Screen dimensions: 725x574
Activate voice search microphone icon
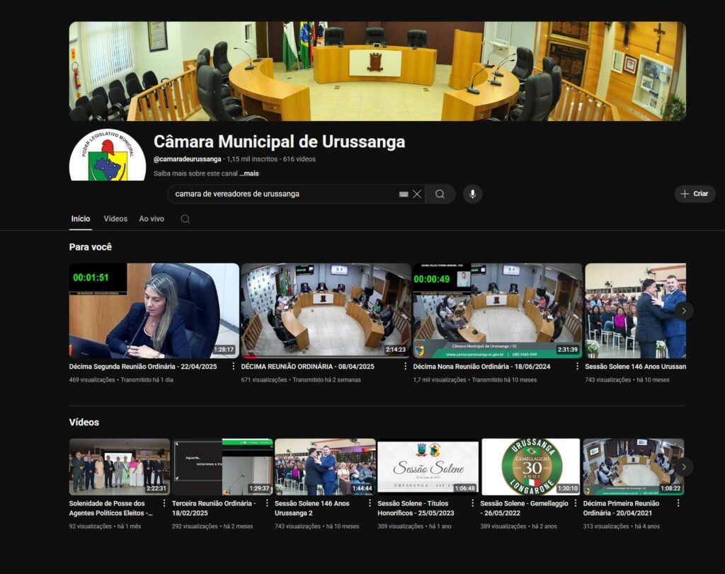[472, 194]
